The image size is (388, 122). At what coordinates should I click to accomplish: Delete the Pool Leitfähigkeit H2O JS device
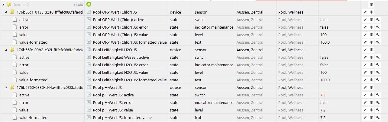click(371, 50)
